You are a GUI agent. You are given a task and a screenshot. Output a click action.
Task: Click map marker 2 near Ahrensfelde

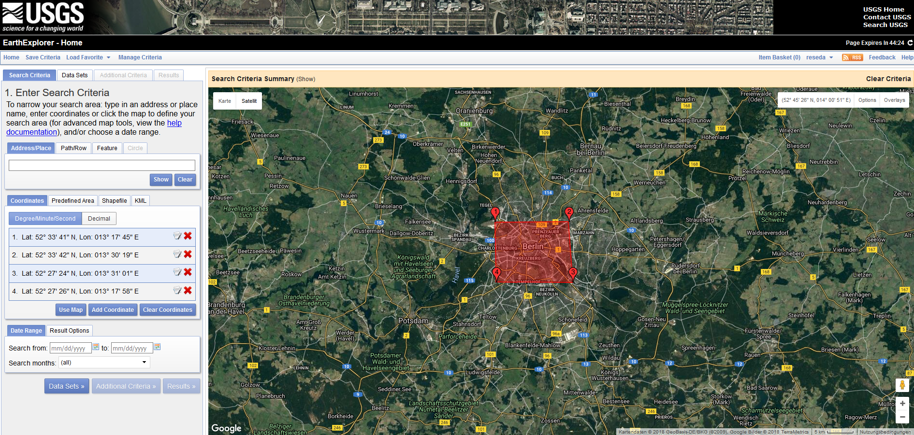tap(569, 212)
